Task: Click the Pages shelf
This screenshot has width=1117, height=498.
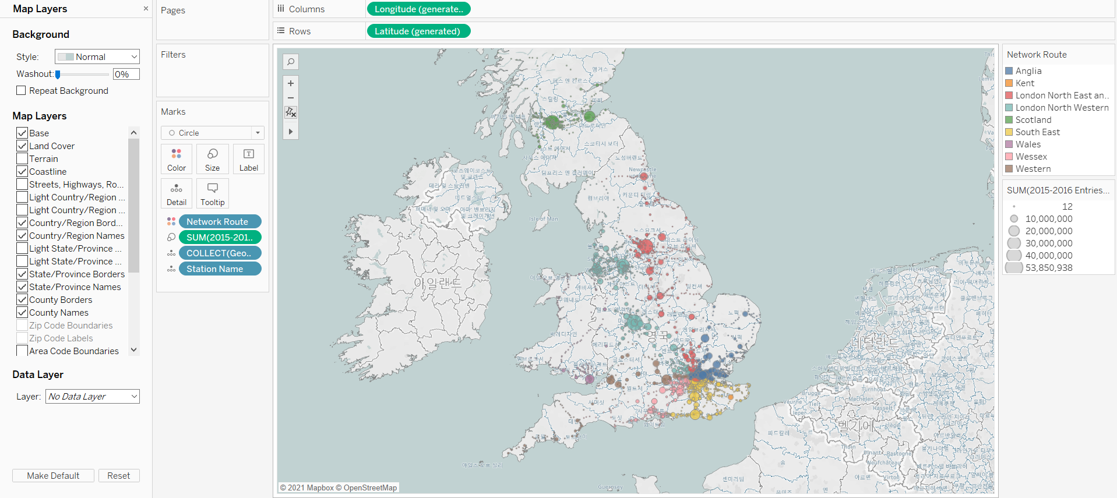Action: click(213, 20)
